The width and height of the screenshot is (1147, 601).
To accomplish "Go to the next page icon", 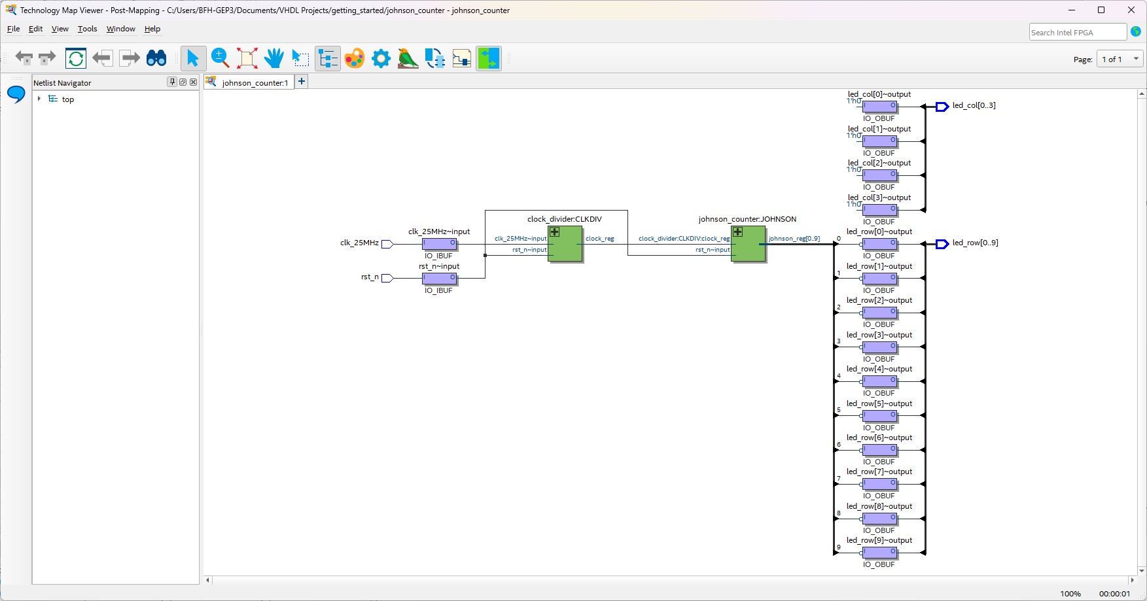I will (130, 58).
